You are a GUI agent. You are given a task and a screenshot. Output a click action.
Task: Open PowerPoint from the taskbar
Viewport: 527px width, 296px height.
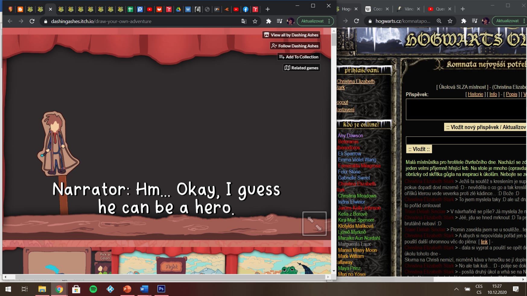point(127,289)
